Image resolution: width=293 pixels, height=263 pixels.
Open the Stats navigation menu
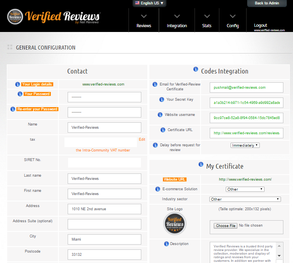[207, 26]
